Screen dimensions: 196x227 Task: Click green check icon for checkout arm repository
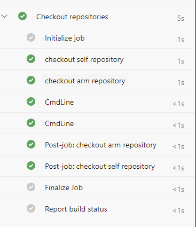31,80
